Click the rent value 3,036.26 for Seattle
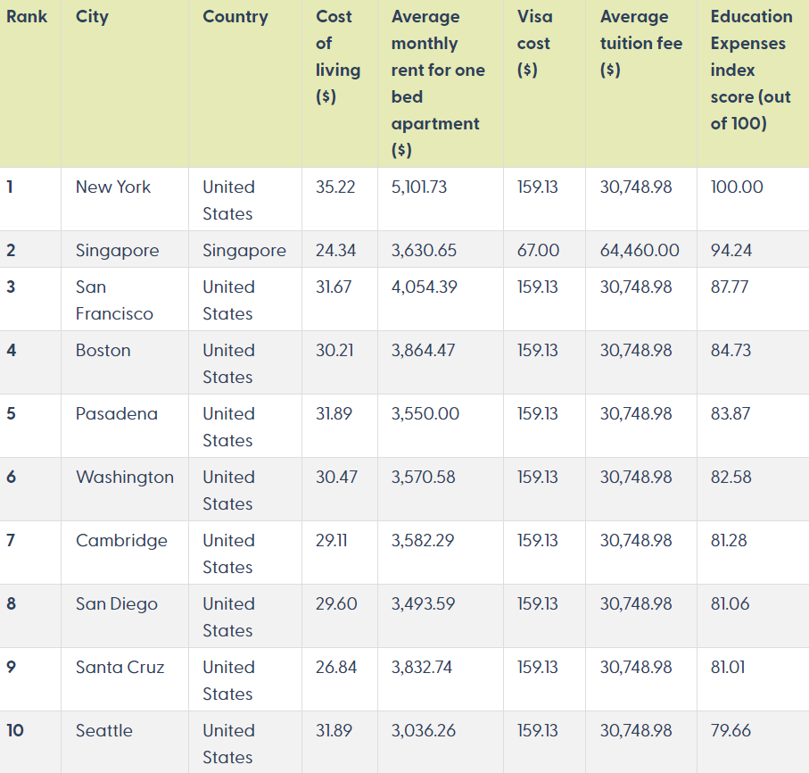 (424, 731)
